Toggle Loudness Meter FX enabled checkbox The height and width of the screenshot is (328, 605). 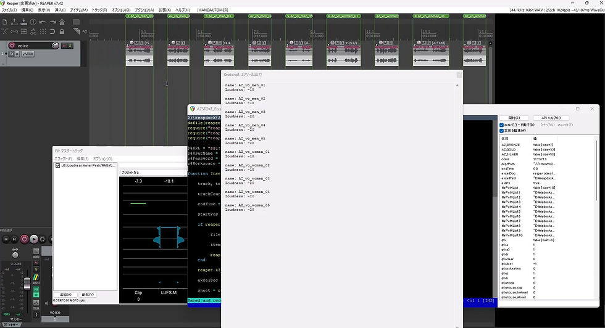click(58, 165)
